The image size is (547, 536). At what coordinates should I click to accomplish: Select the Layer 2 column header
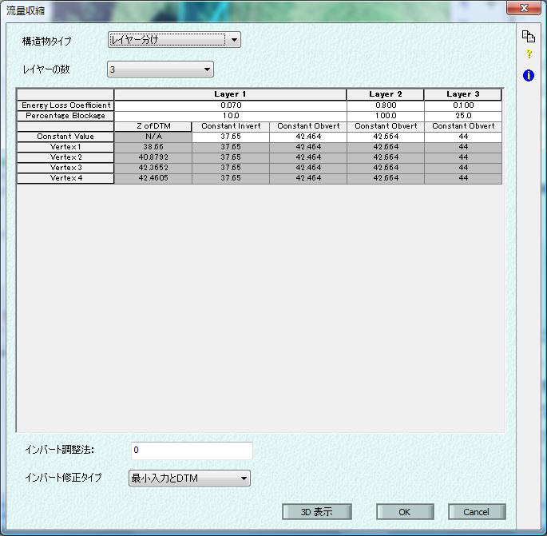tap(386, 94)
